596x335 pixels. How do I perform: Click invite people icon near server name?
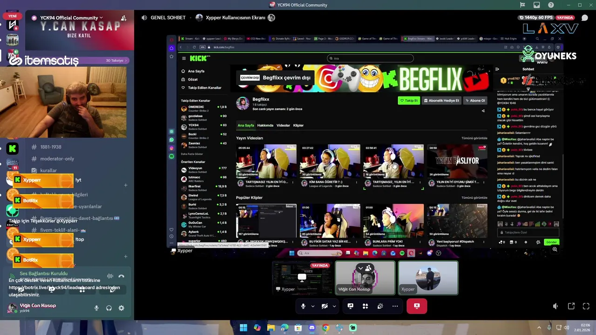[x=123, y=18]
